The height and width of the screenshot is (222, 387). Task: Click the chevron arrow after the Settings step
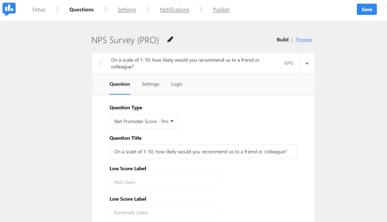coord(148,9)
